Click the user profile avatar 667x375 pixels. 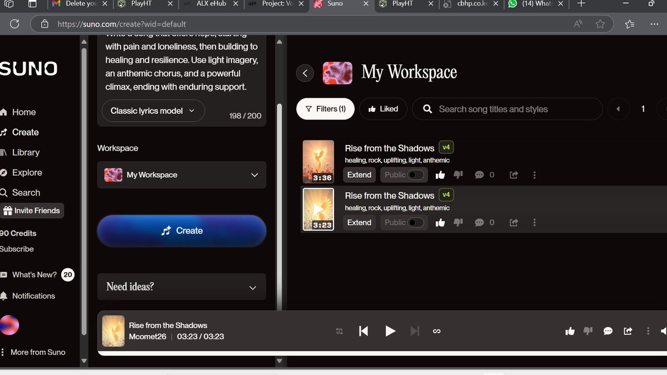pyautogui.click(x=9, y=325)
